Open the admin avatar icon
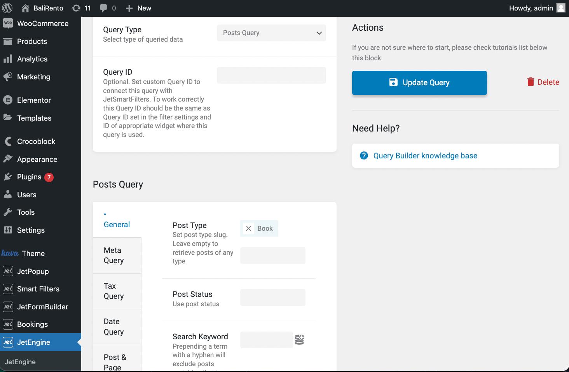Image resolution: width=569 pixels, height=372 pixels. 560,8
